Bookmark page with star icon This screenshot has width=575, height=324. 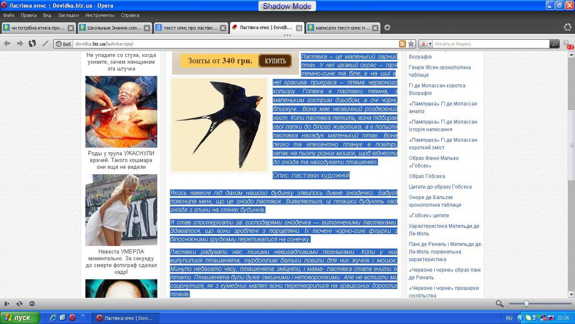tap(411, 44)
